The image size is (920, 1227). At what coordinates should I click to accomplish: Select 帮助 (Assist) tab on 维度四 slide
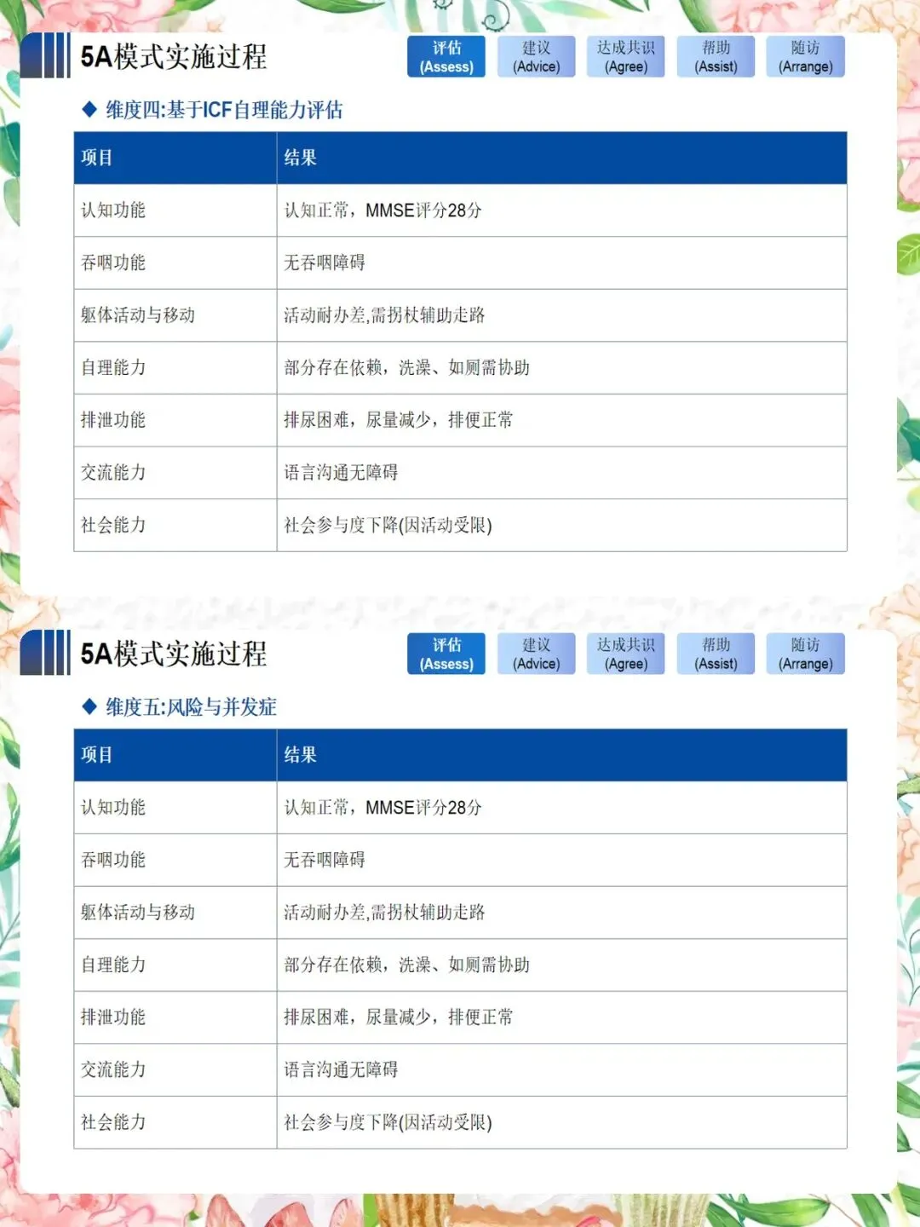pos(716,56)
